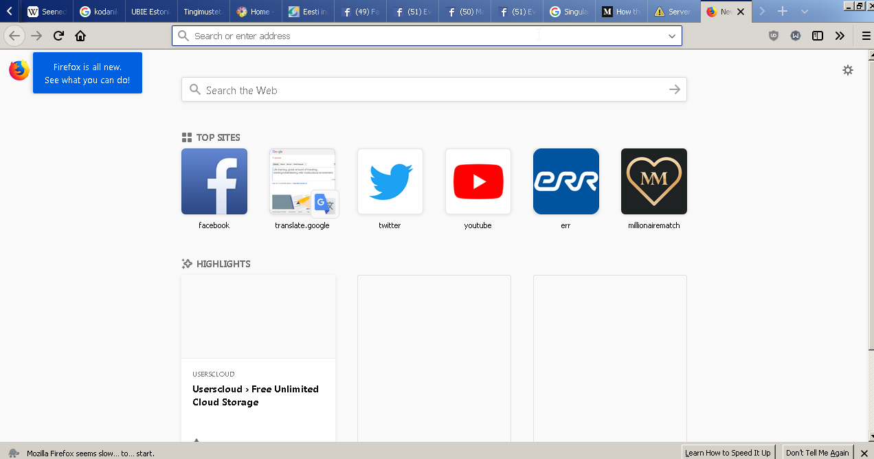
Task: Switch to the Eesti tab
Action: tap(308, 12)
